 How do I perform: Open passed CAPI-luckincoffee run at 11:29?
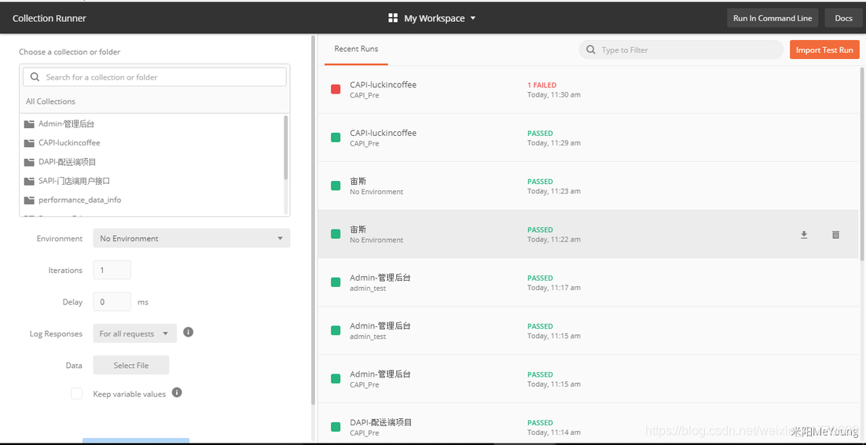pyautogui.click(x=588, y=138)
